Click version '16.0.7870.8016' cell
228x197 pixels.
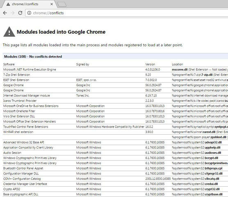(x=155, y=111)
